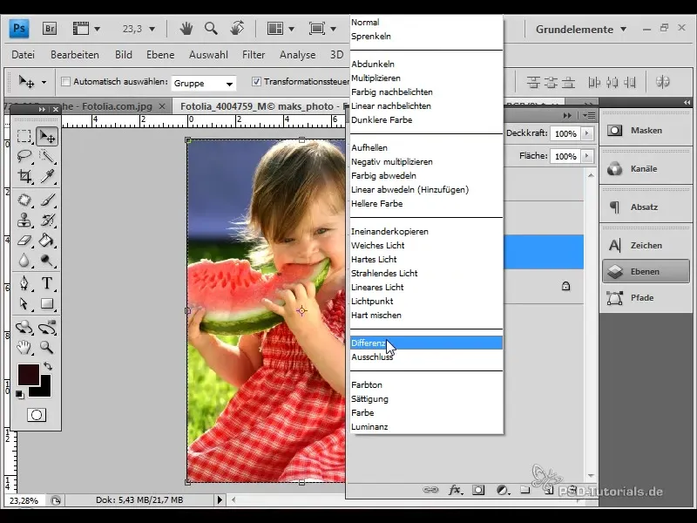697x523 pixels.
Task: Select the Pen tool
Action: [x=24, y=283]
